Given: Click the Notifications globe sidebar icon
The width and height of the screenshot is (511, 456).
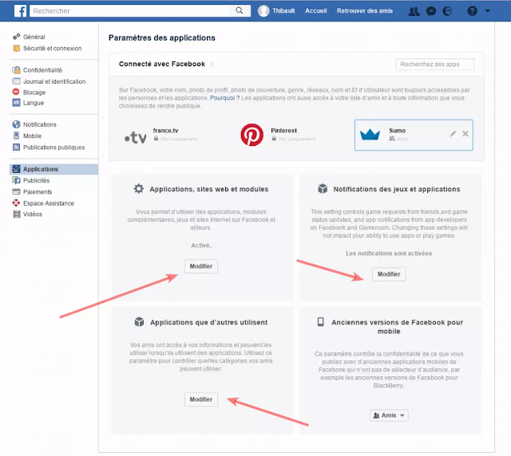Looking at the screenshot, I should coord(16,124).
